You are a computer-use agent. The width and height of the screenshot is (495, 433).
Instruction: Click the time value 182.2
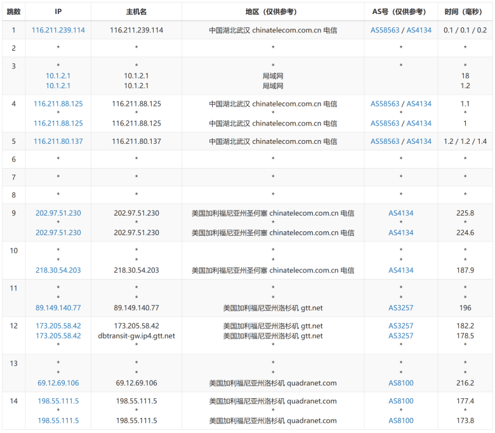(465, 326)
